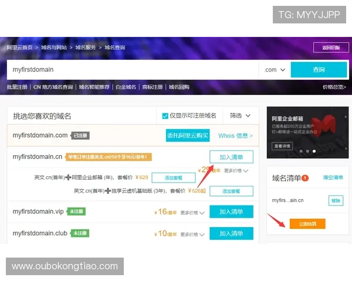Expand 更多价格 for myfirstdomain.club

pos(192,234)
